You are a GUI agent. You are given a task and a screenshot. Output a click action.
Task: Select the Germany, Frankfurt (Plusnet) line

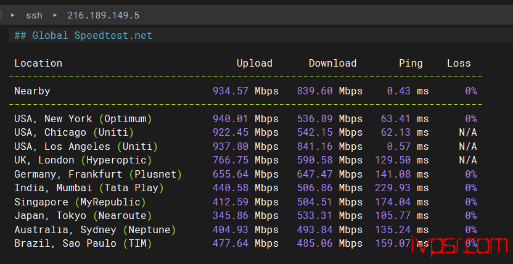[x=98, y=174]
